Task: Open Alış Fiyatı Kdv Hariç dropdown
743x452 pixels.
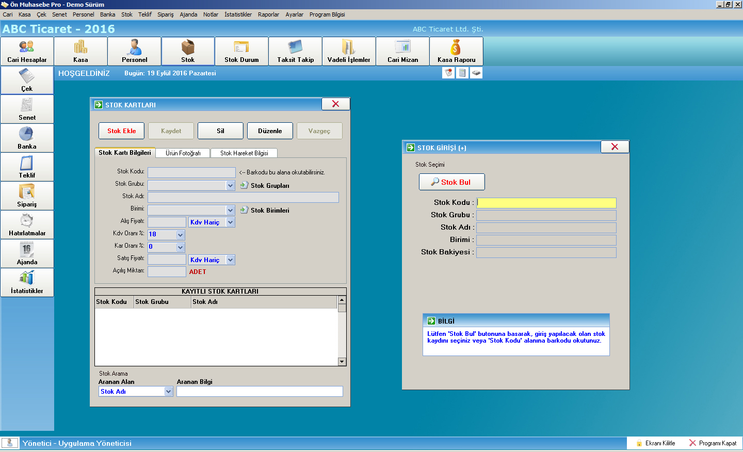Action: tap(231, 222)
